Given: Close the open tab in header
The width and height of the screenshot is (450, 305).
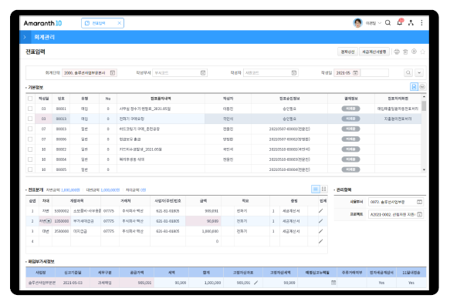Looking at the screenshot, I should (120, 23).
